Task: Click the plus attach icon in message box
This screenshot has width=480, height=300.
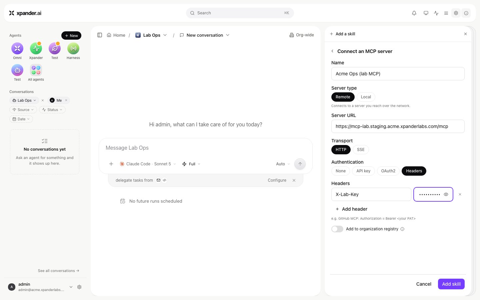Action: click(x=111, y=164)
